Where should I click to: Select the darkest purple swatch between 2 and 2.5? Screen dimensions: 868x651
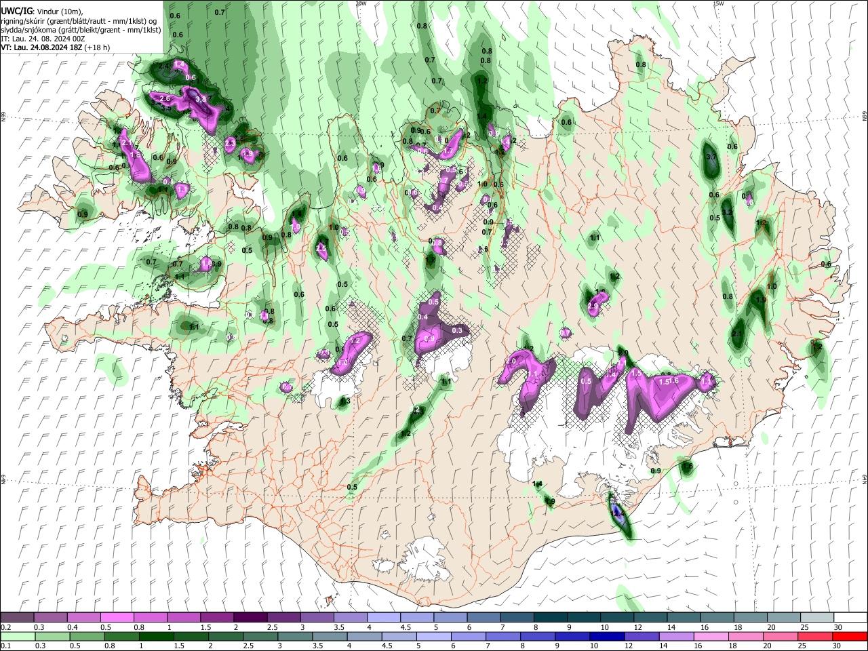(x=250, y=618)
